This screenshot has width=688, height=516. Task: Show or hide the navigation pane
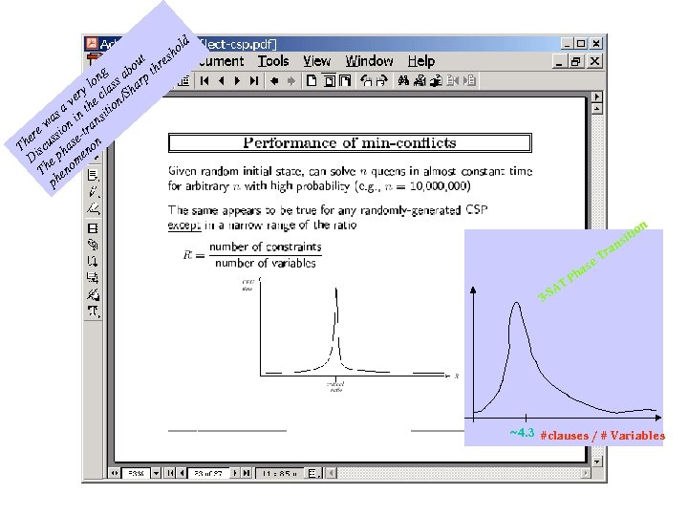point(183,80)
